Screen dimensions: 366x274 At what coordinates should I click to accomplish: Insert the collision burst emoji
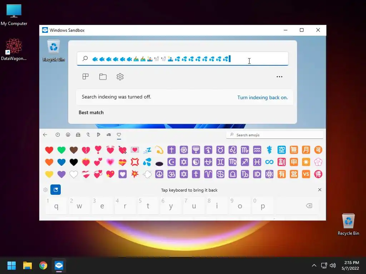135,174
